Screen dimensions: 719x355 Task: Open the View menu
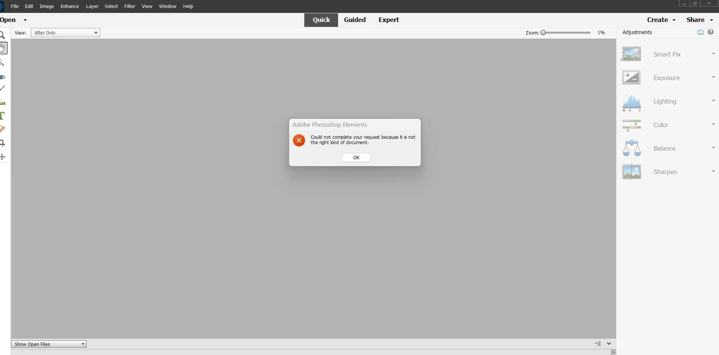(147, 6)
